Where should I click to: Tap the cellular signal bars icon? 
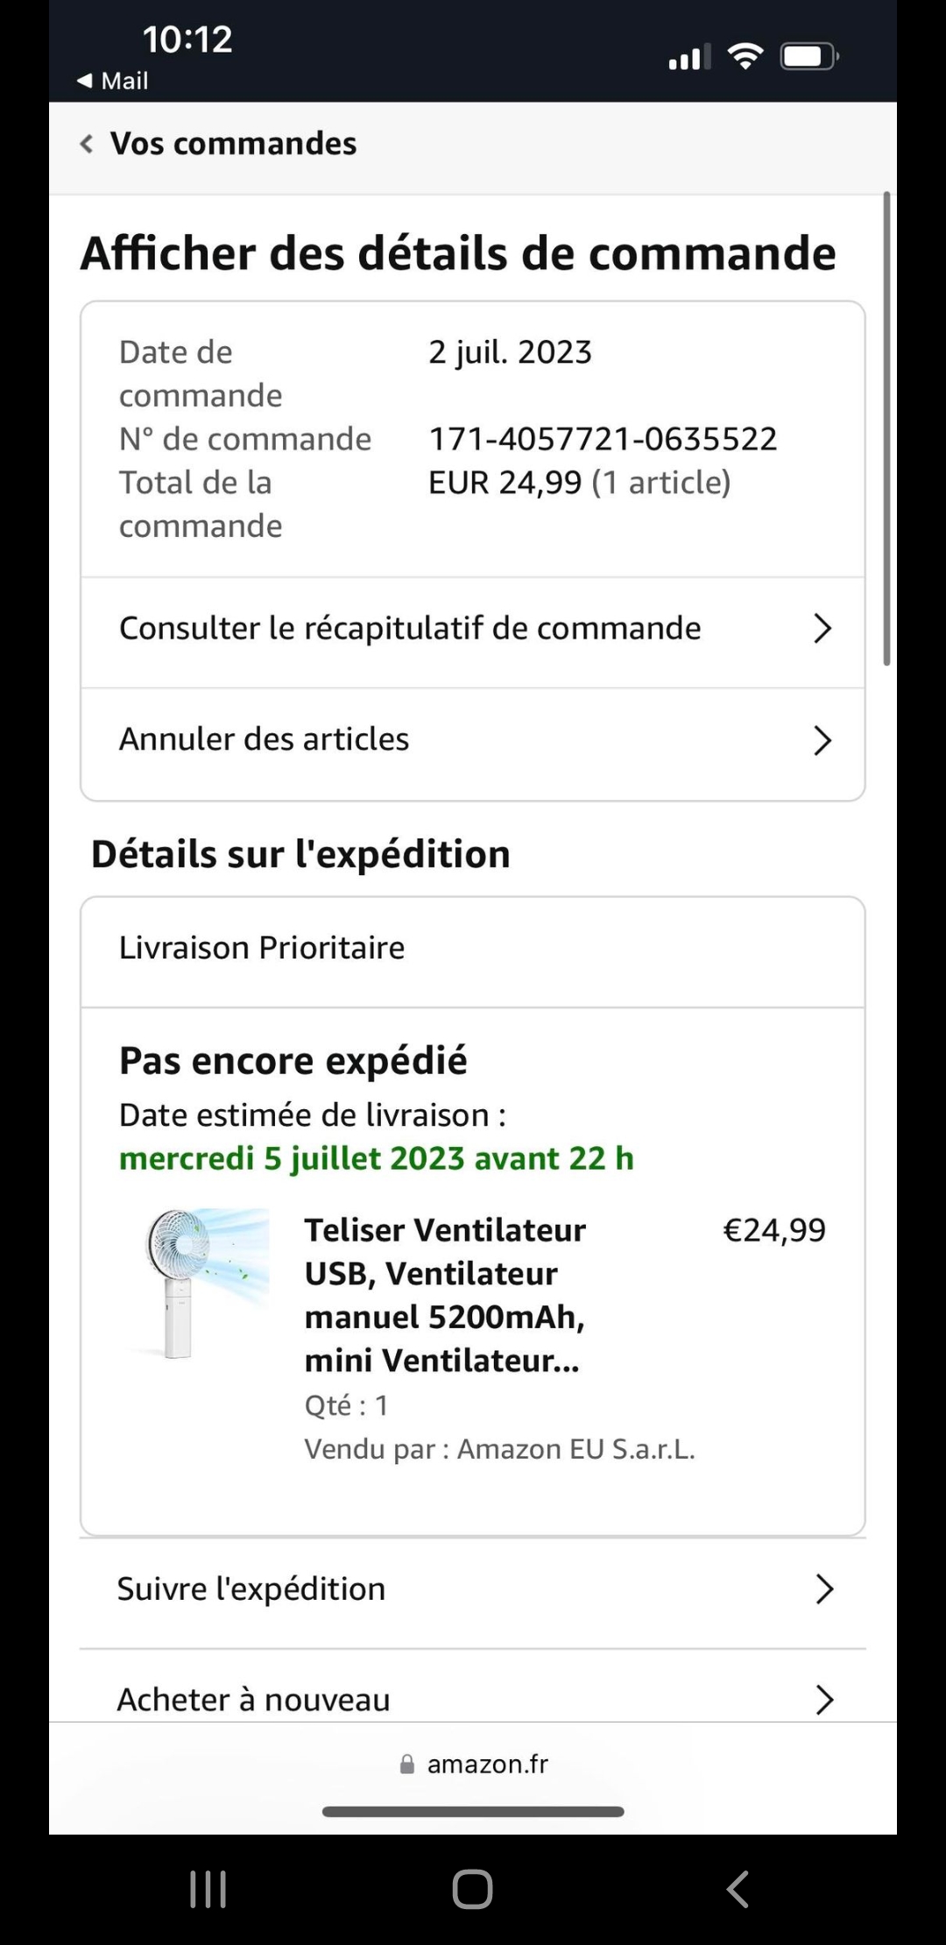pyautogui.click(x=689, y=58)
